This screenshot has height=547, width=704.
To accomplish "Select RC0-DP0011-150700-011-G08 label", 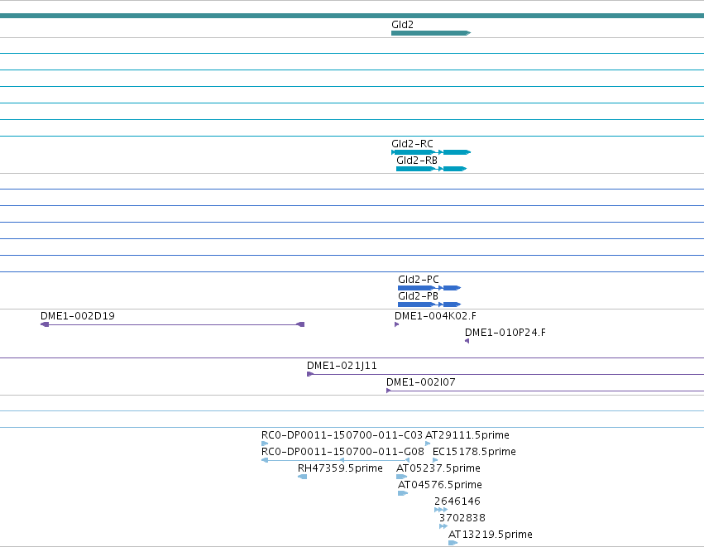I will click(x=342, y=452).
